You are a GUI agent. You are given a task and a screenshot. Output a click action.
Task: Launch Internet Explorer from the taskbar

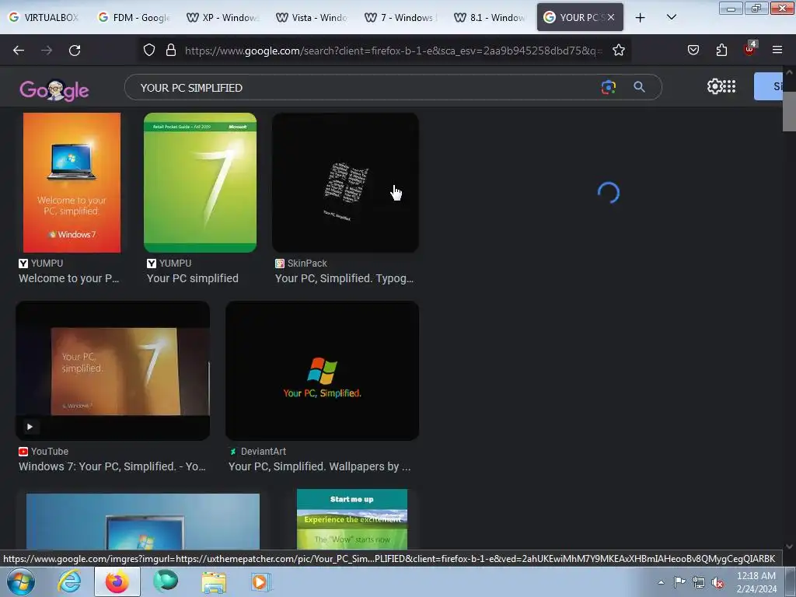(x=69, y=581)
